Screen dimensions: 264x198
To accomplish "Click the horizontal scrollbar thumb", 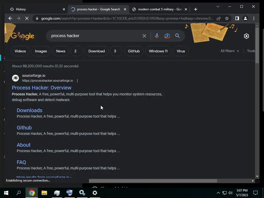I will point(153,181).
